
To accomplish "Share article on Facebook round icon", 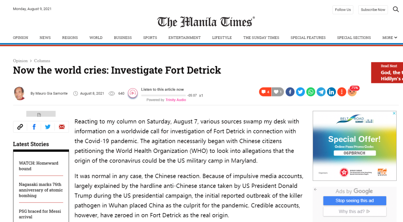I will [290, 92].
